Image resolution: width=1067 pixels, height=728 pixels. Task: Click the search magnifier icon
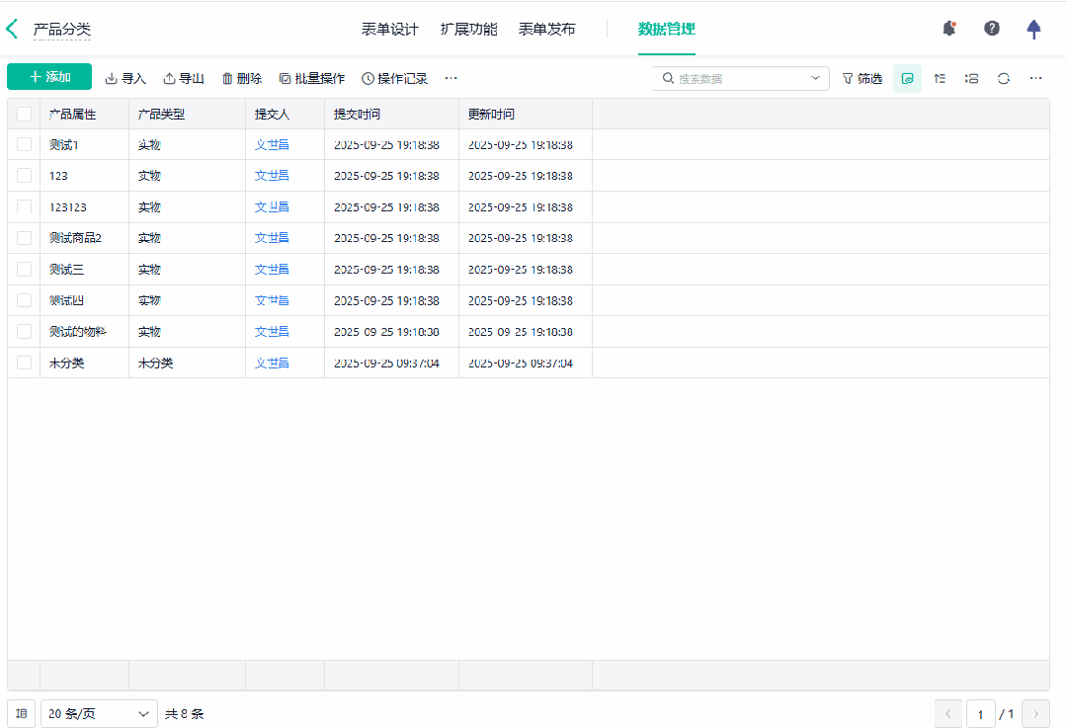pyautogui.click(x=668, y=78)
